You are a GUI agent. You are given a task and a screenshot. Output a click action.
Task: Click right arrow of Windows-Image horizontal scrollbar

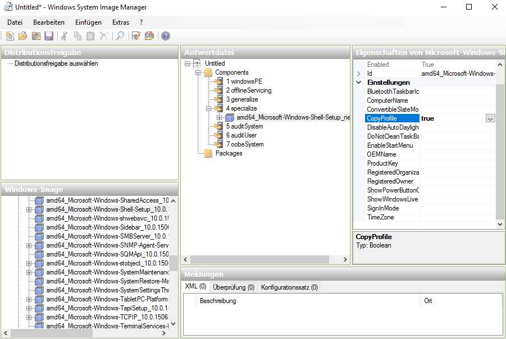pyautogui.click(x=164, y=333)
